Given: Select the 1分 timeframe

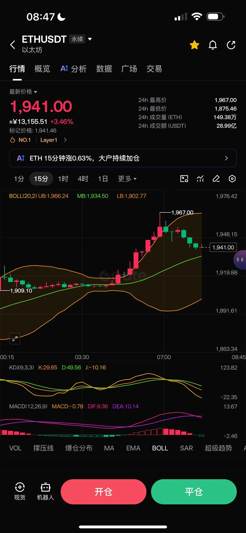Looking at the screenshot, I should pos(19,179).
